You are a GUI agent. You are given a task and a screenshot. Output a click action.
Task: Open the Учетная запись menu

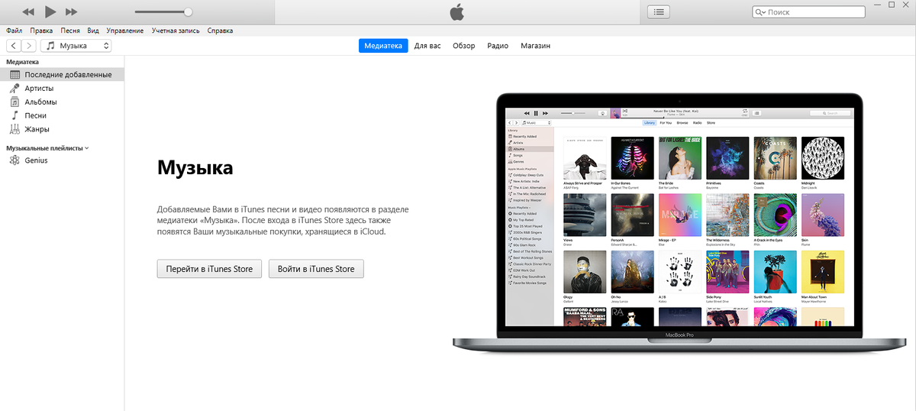[x=176, y=31]
